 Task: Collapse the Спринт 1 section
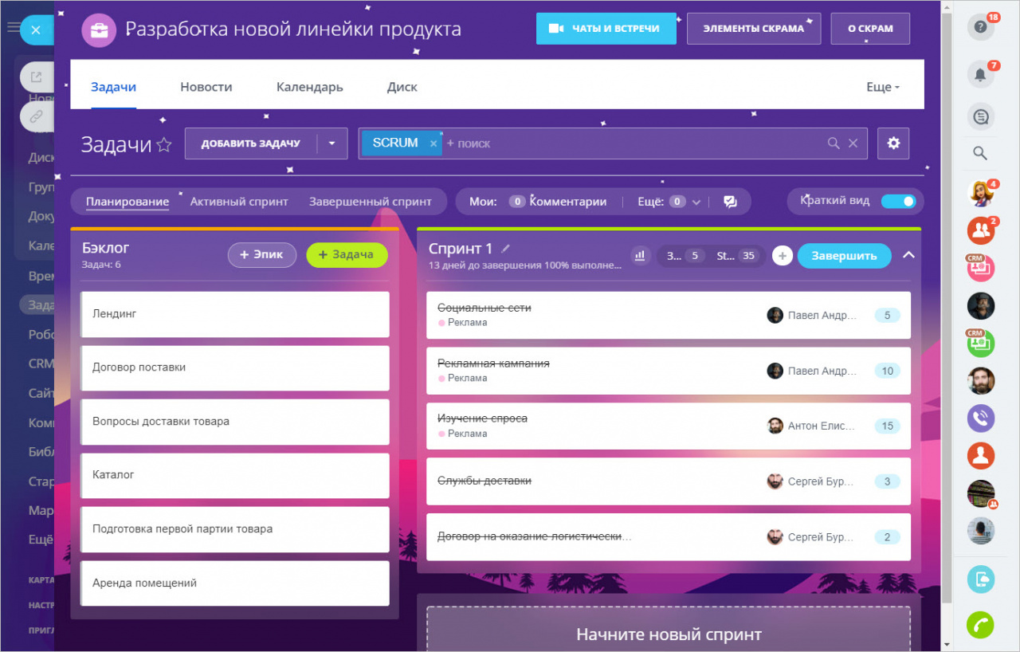pos(908,256)
